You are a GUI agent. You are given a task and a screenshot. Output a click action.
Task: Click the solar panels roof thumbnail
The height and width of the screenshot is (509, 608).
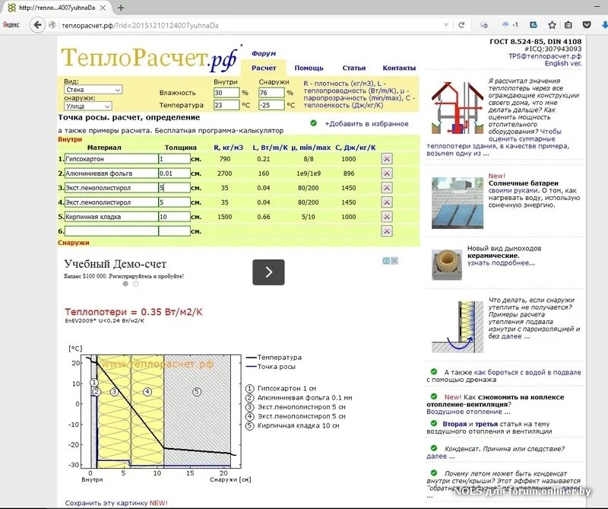point(458,202)
